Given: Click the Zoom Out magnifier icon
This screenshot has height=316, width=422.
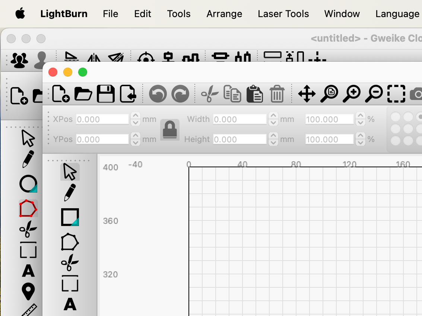Looking at the screenshot, I should [x=374, y=94].
